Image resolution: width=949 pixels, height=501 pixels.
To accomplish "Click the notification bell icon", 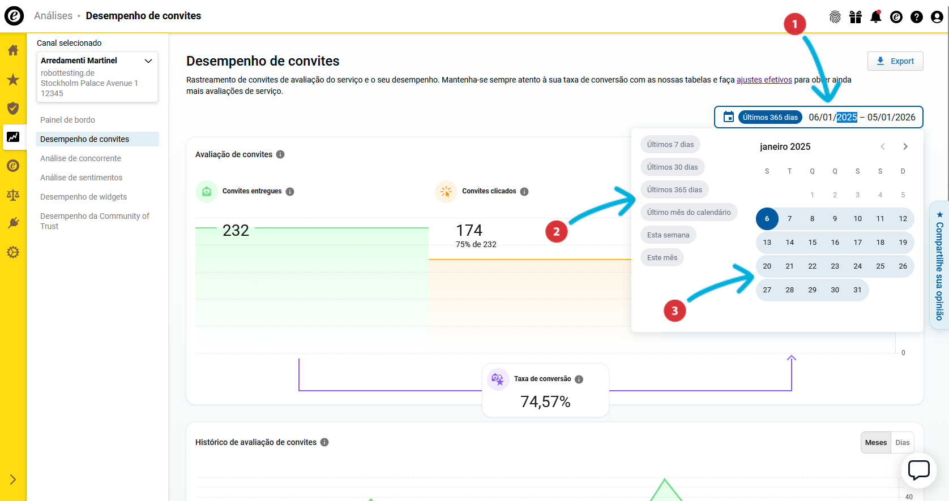I will 875,17.
